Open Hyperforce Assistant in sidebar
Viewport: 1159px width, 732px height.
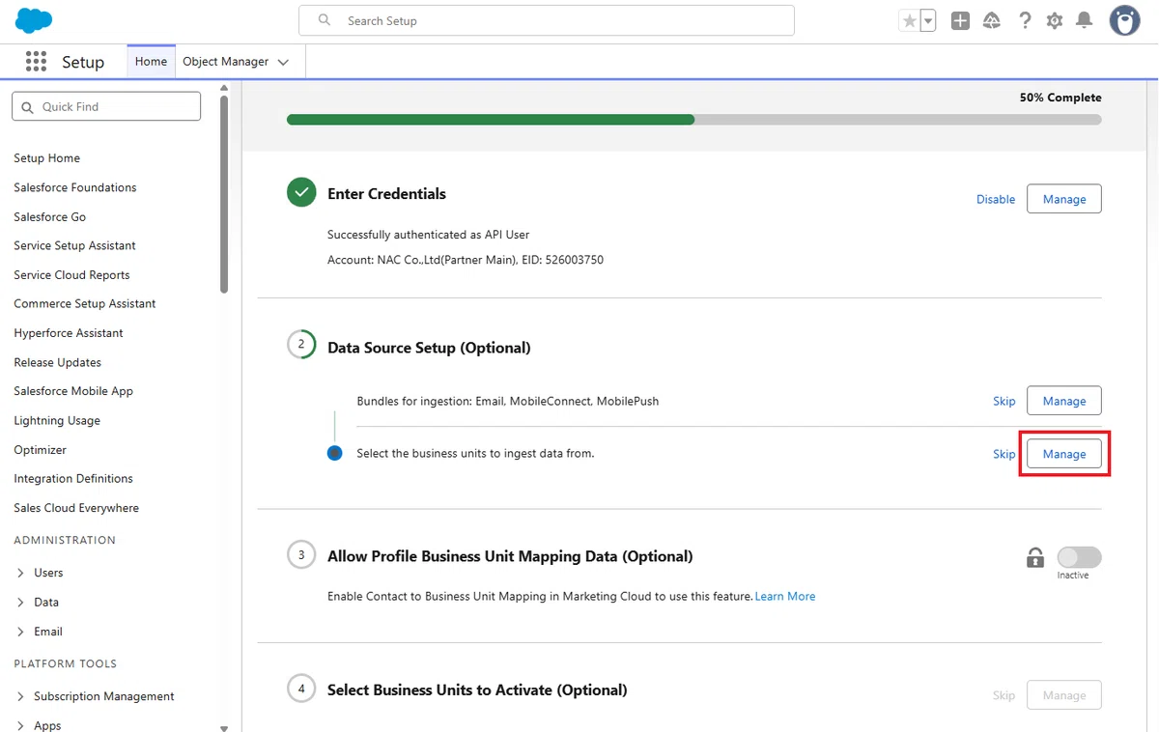(69, 333)
